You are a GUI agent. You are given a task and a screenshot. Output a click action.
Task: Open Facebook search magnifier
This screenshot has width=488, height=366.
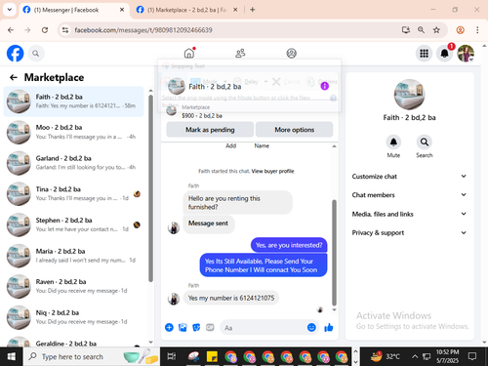[x=36, y=54]
